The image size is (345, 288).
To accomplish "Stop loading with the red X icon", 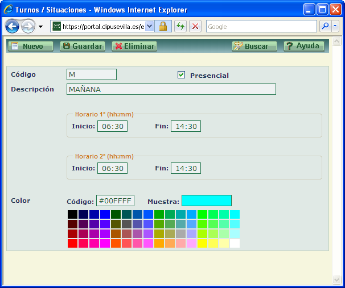I will [x=195, y=26].
